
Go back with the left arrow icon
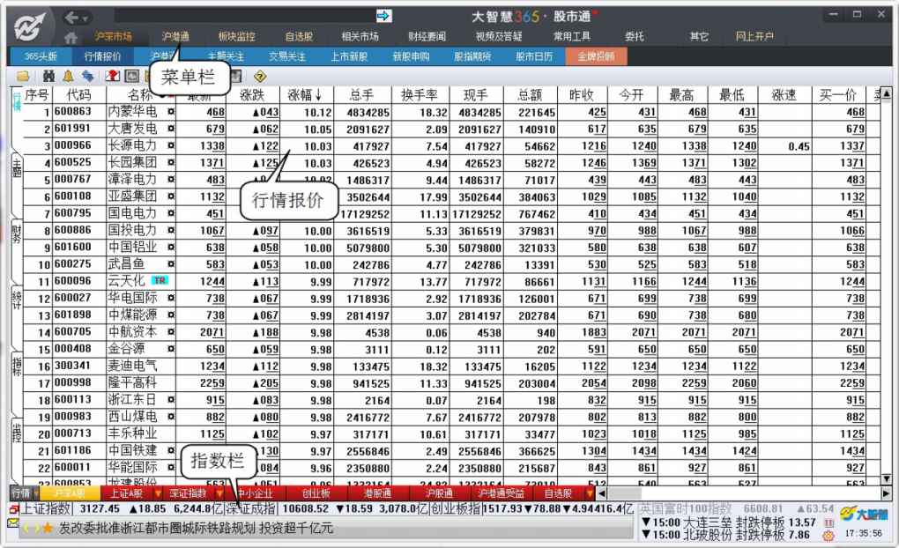(71, 18)
